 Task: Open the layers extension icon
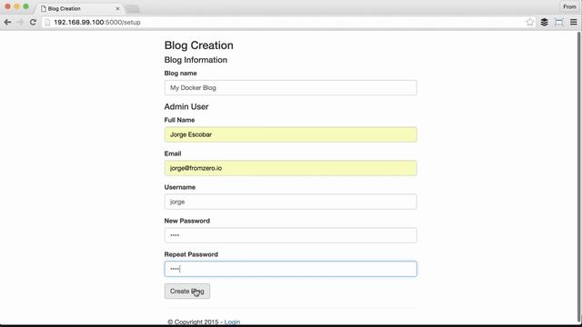pyautogui.click(x=544, y=22)
